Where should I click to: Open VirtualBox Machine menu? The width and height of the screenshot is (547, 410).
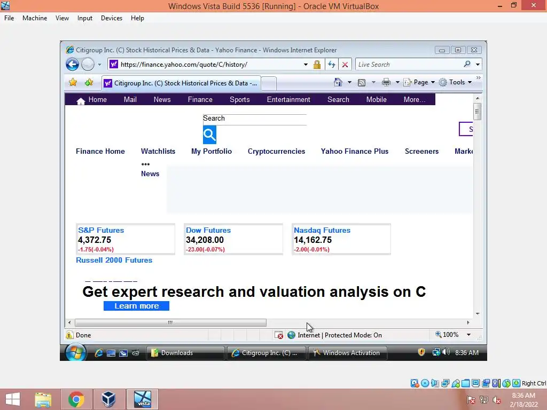coord(35,18)
